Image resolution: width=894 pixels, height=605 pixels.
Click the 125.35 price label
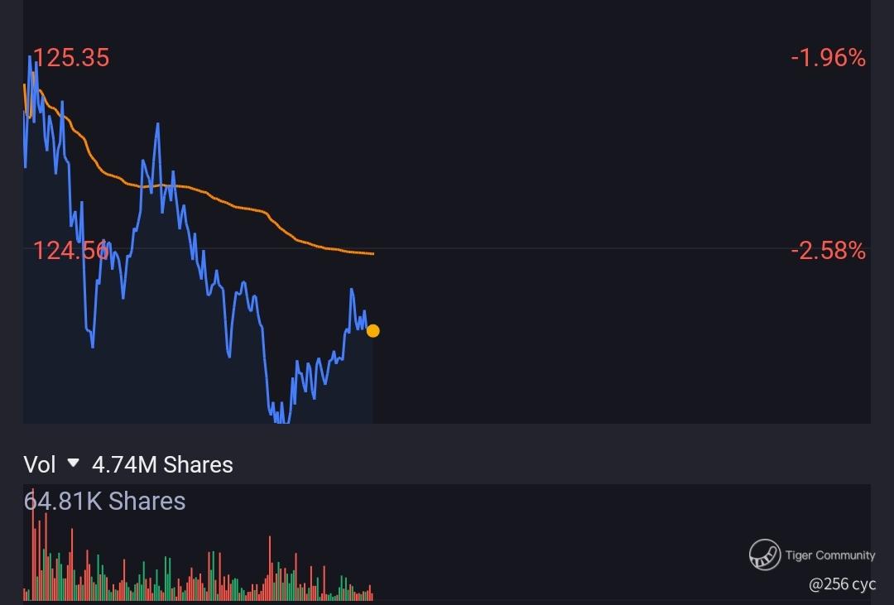pyautogui.click(x=71, y=58)
